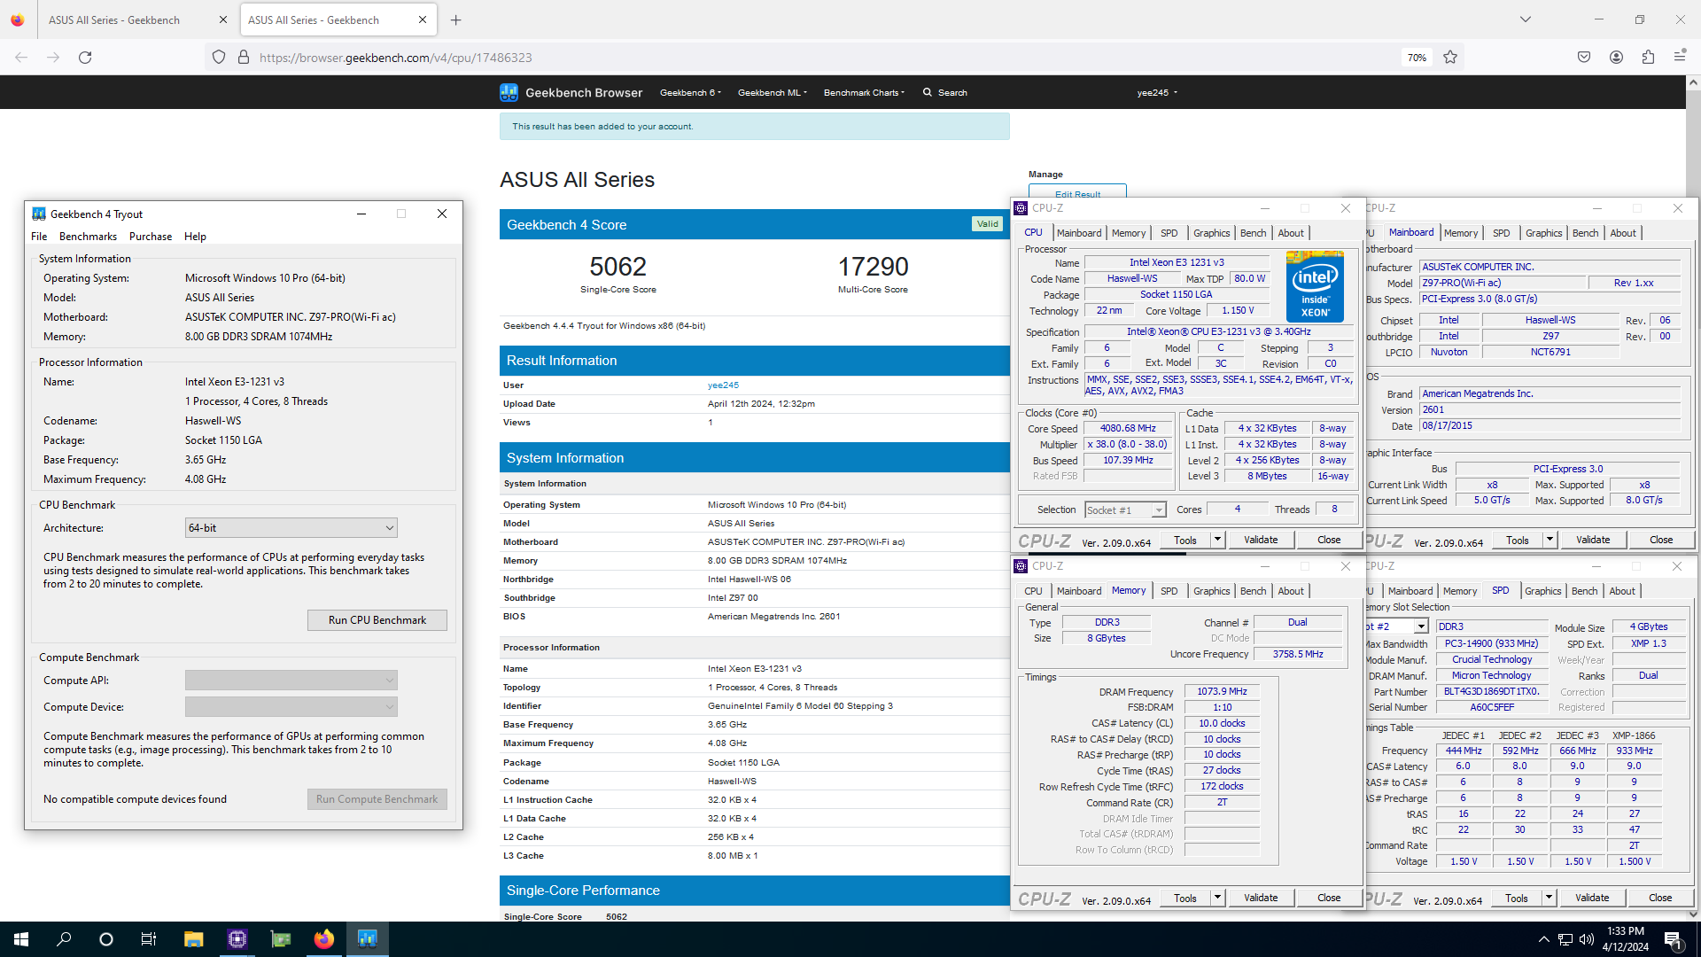Image resolution: width=1701 pixels, height=957 pixels.
Task: Click Close button in CPU-Z Memory window
Action: coord(1328,898)
